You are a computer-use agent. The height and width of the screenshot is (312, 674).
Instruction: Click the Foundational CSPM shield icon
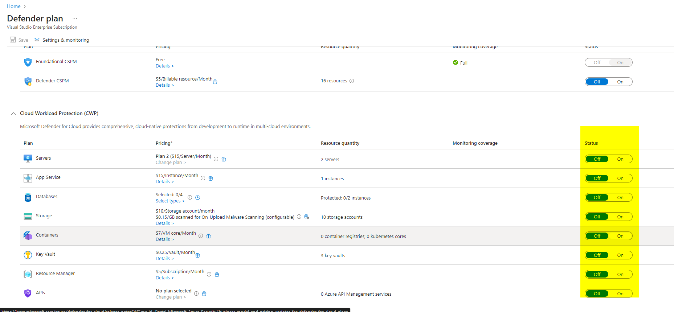click(28, 62)
